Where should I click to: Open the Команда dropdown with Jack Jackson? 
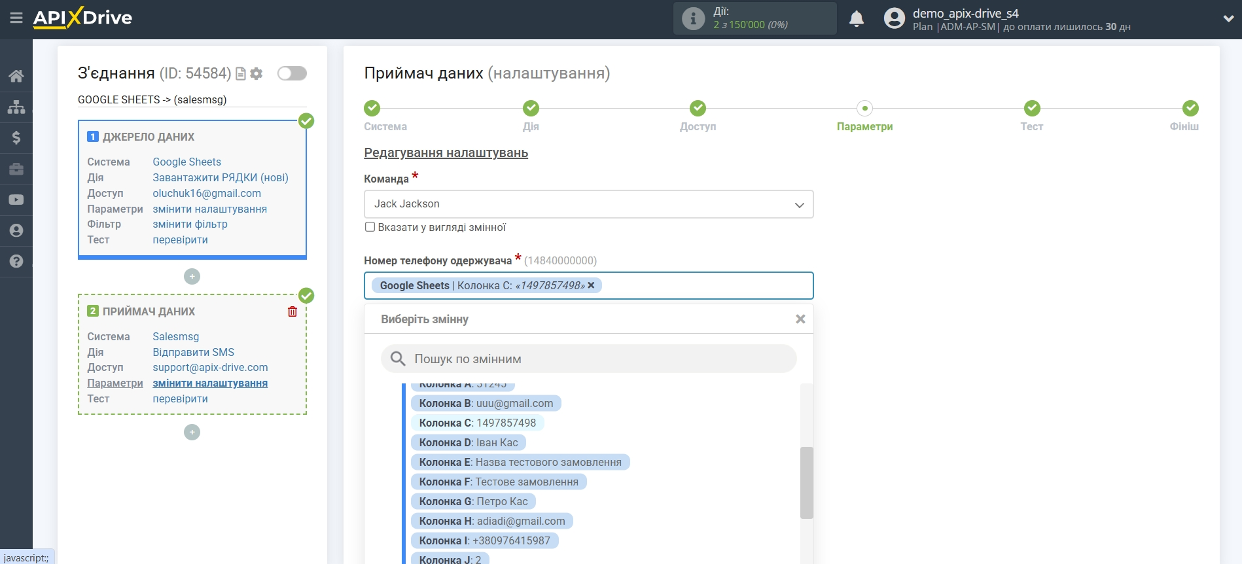click(588, 204)
